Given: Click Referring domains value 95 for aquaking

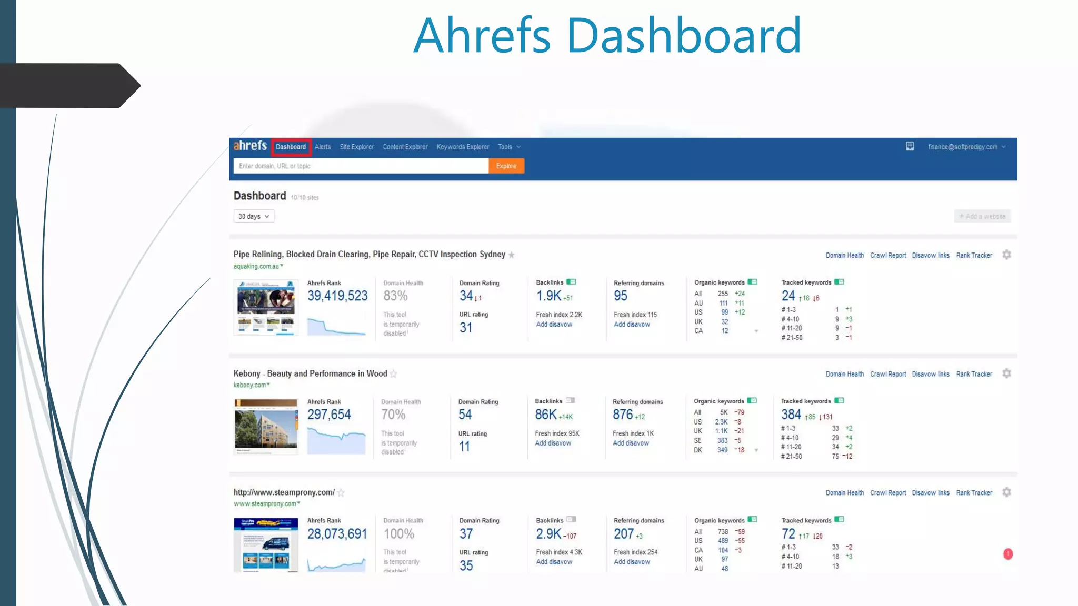Looking at the screenshot, I should coord(621,296).
